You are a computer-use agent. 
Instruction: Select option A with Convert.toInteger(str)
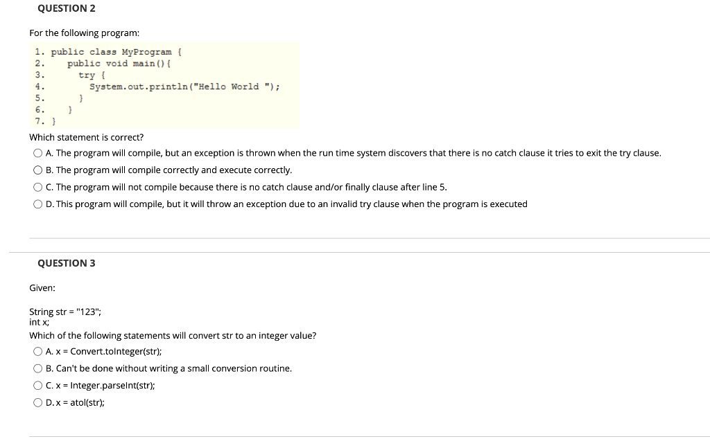pyautogui.click(x=37, y=351)
